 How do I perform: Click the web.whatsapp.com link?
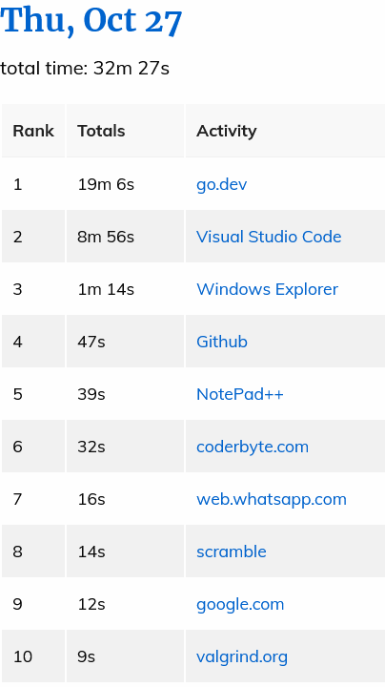click(x=272, y=499)
